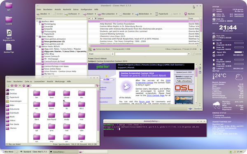The width and height of the screenshot is (247, 154).
Task: Select the Gentoo-Portage.com News feed
Action: click(56, 66)
